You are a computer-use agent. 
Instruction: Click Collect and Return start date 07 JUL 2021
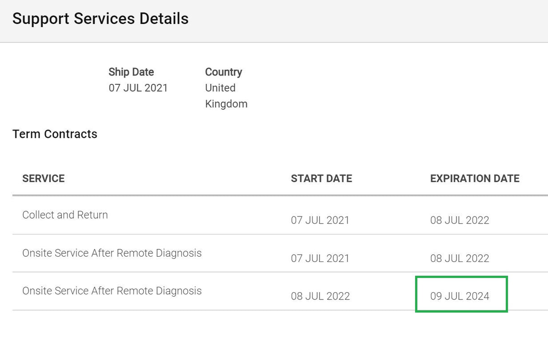tap(320, 220)
